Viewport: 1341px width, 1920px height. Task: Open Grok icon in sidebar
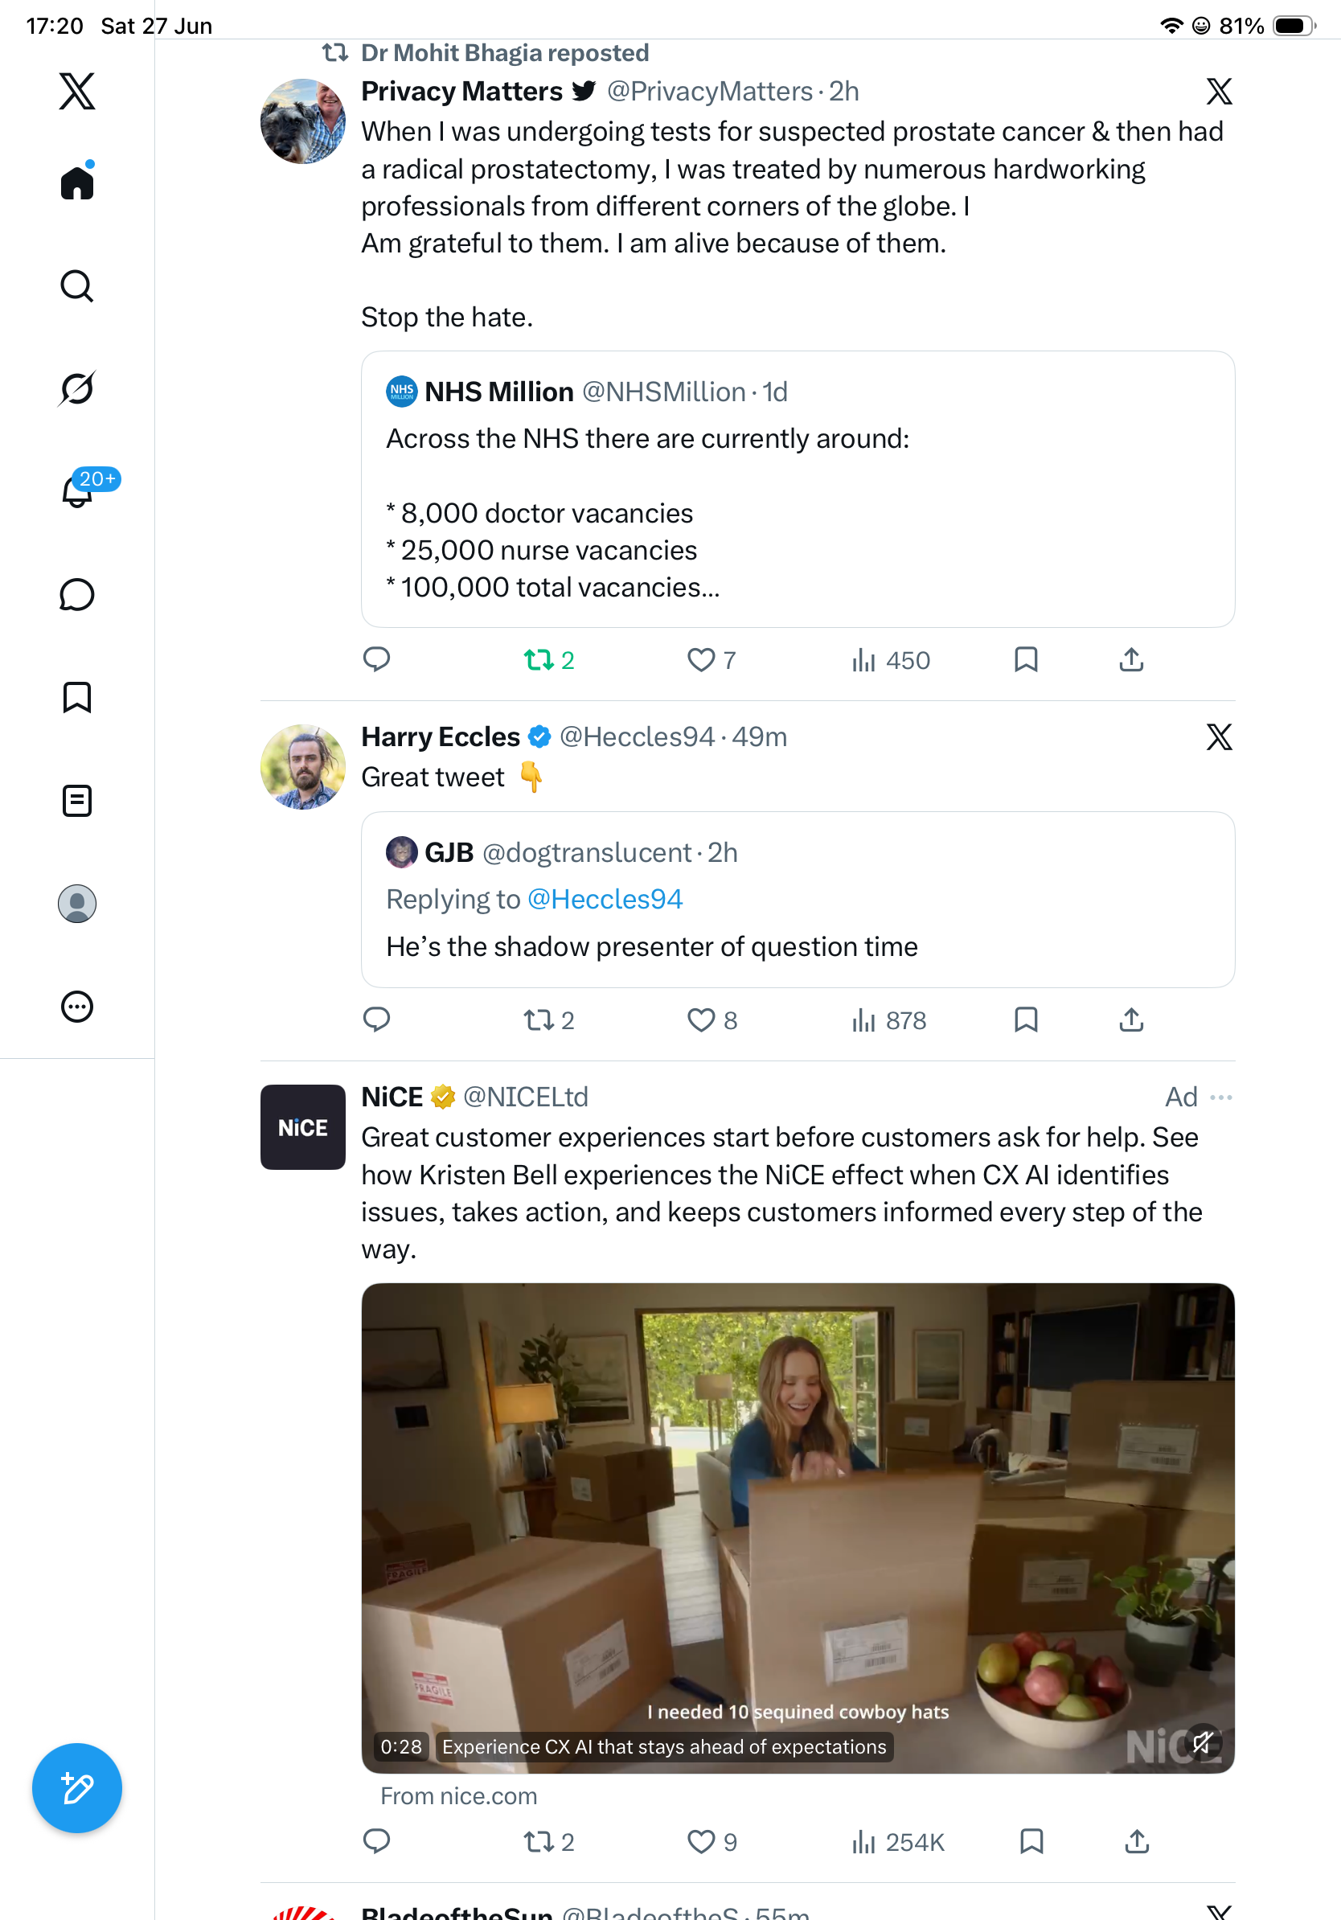tap(77, 388)
